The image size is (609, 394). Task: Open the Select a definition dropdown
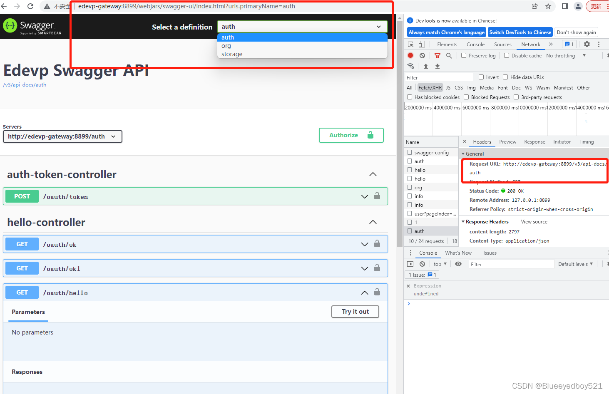coord(302,27)
